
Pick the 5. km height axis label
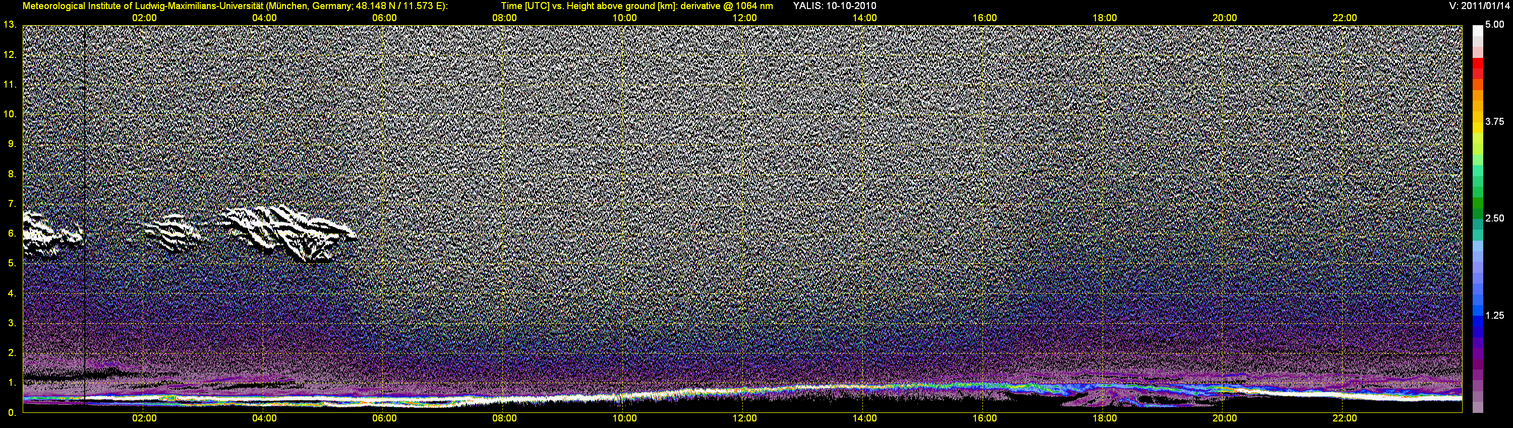(x=12, y=263)
